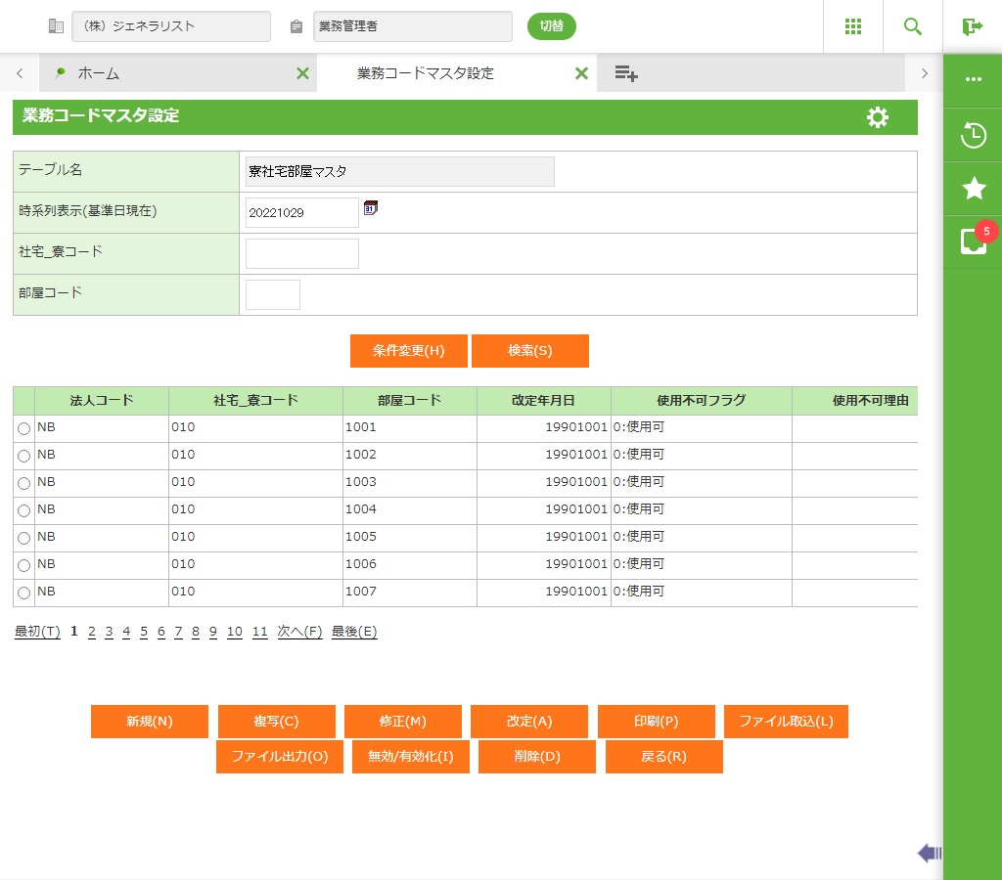This screenshot has width=1002, height=880.
Task: Click the 検索(S) button
Action: [529, 351]
